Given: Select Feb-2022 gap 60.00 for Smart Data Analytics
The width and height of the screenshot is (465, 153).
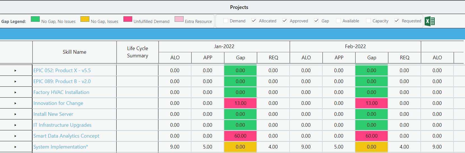Looking at the screenshot, I should pos(372,136).
